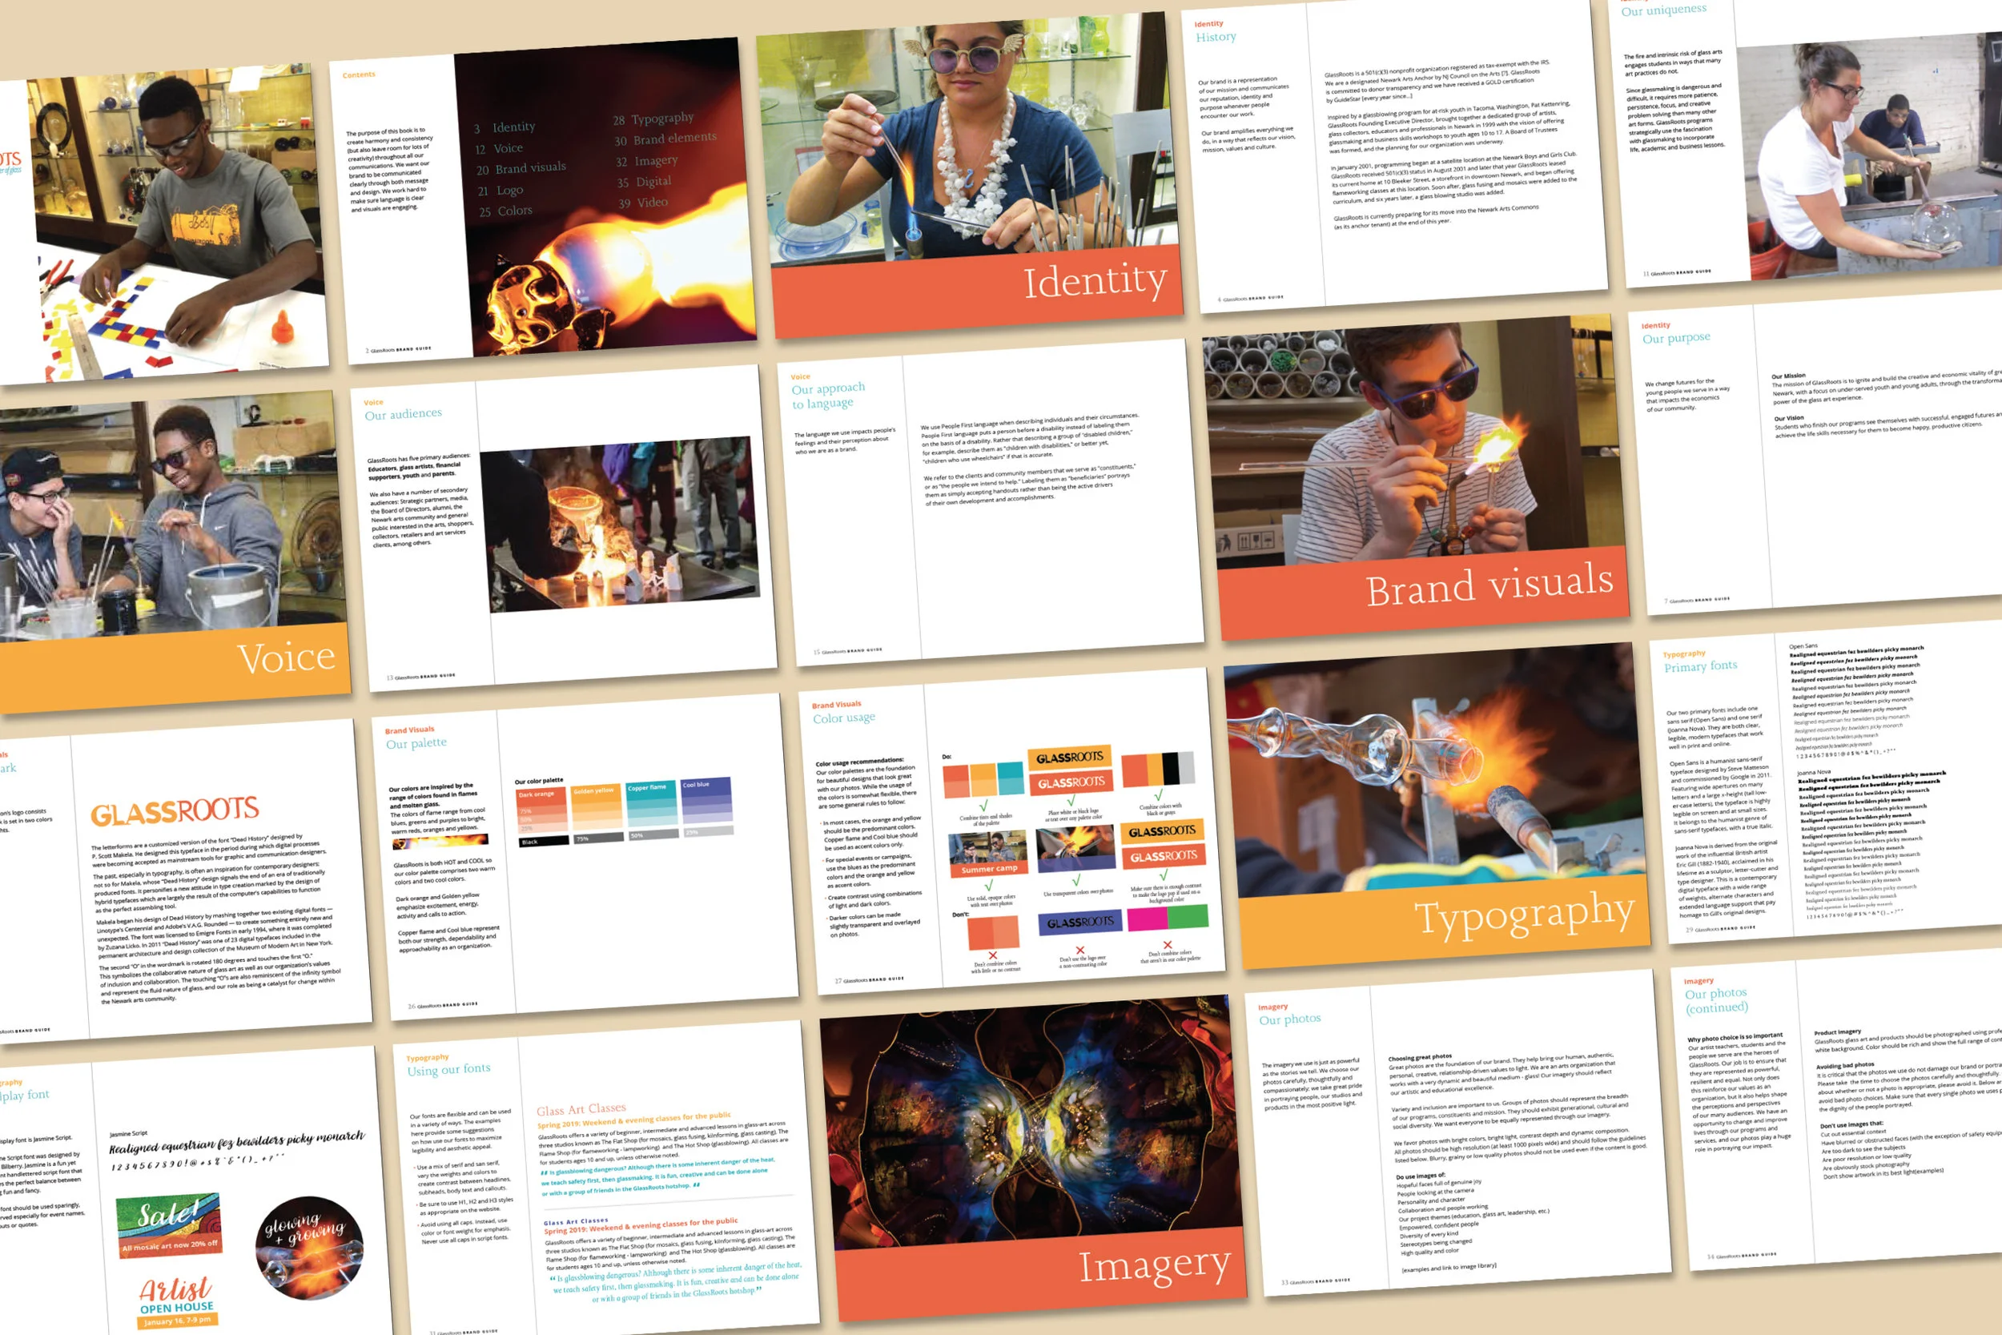Click the 'Sale!' mosaic art graphic
This screenshot has height=1335, width=2002.
pos(168,1226)
